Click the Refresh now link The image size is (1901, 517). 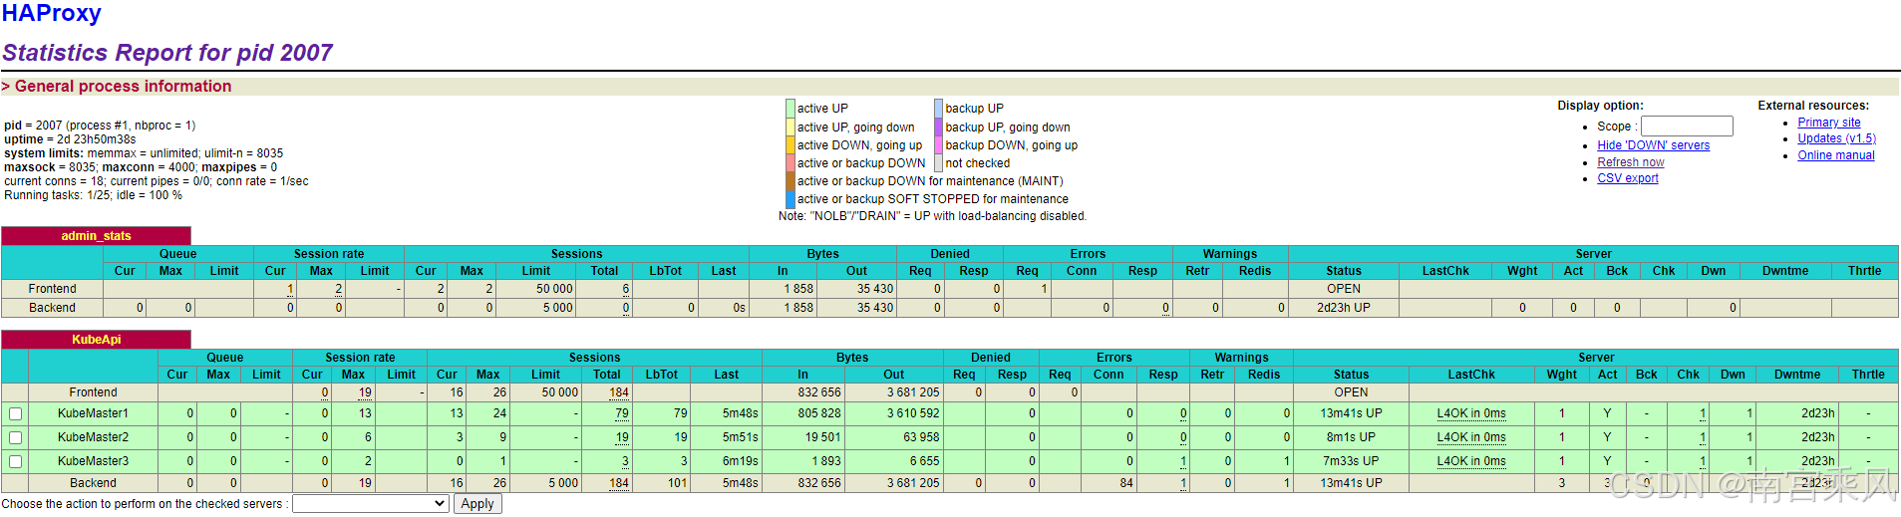pyautogui.click(x=1631, y=162)
